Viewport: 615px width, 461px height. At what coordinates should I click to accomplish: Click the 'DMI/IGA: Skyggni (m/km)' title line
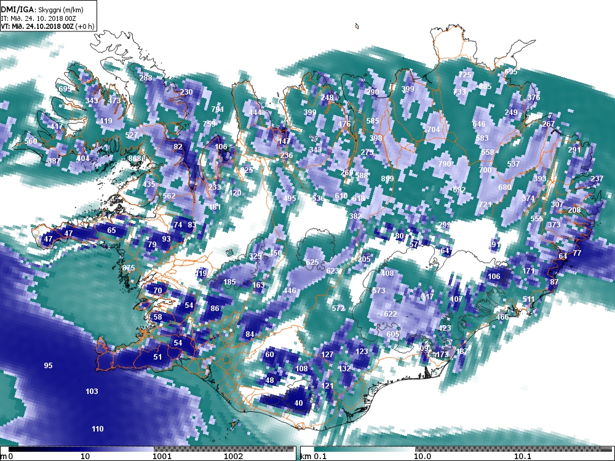tap(42, 10)
